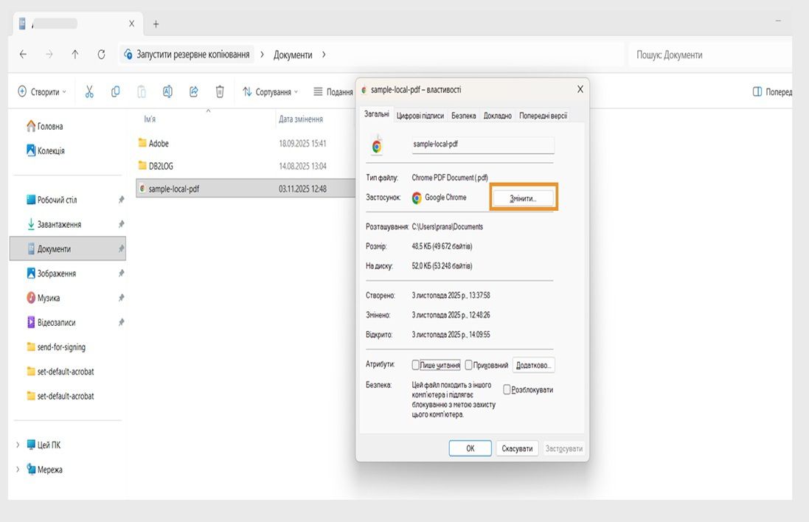
Task: Go back with the left arrow
Action: (23, 54)
